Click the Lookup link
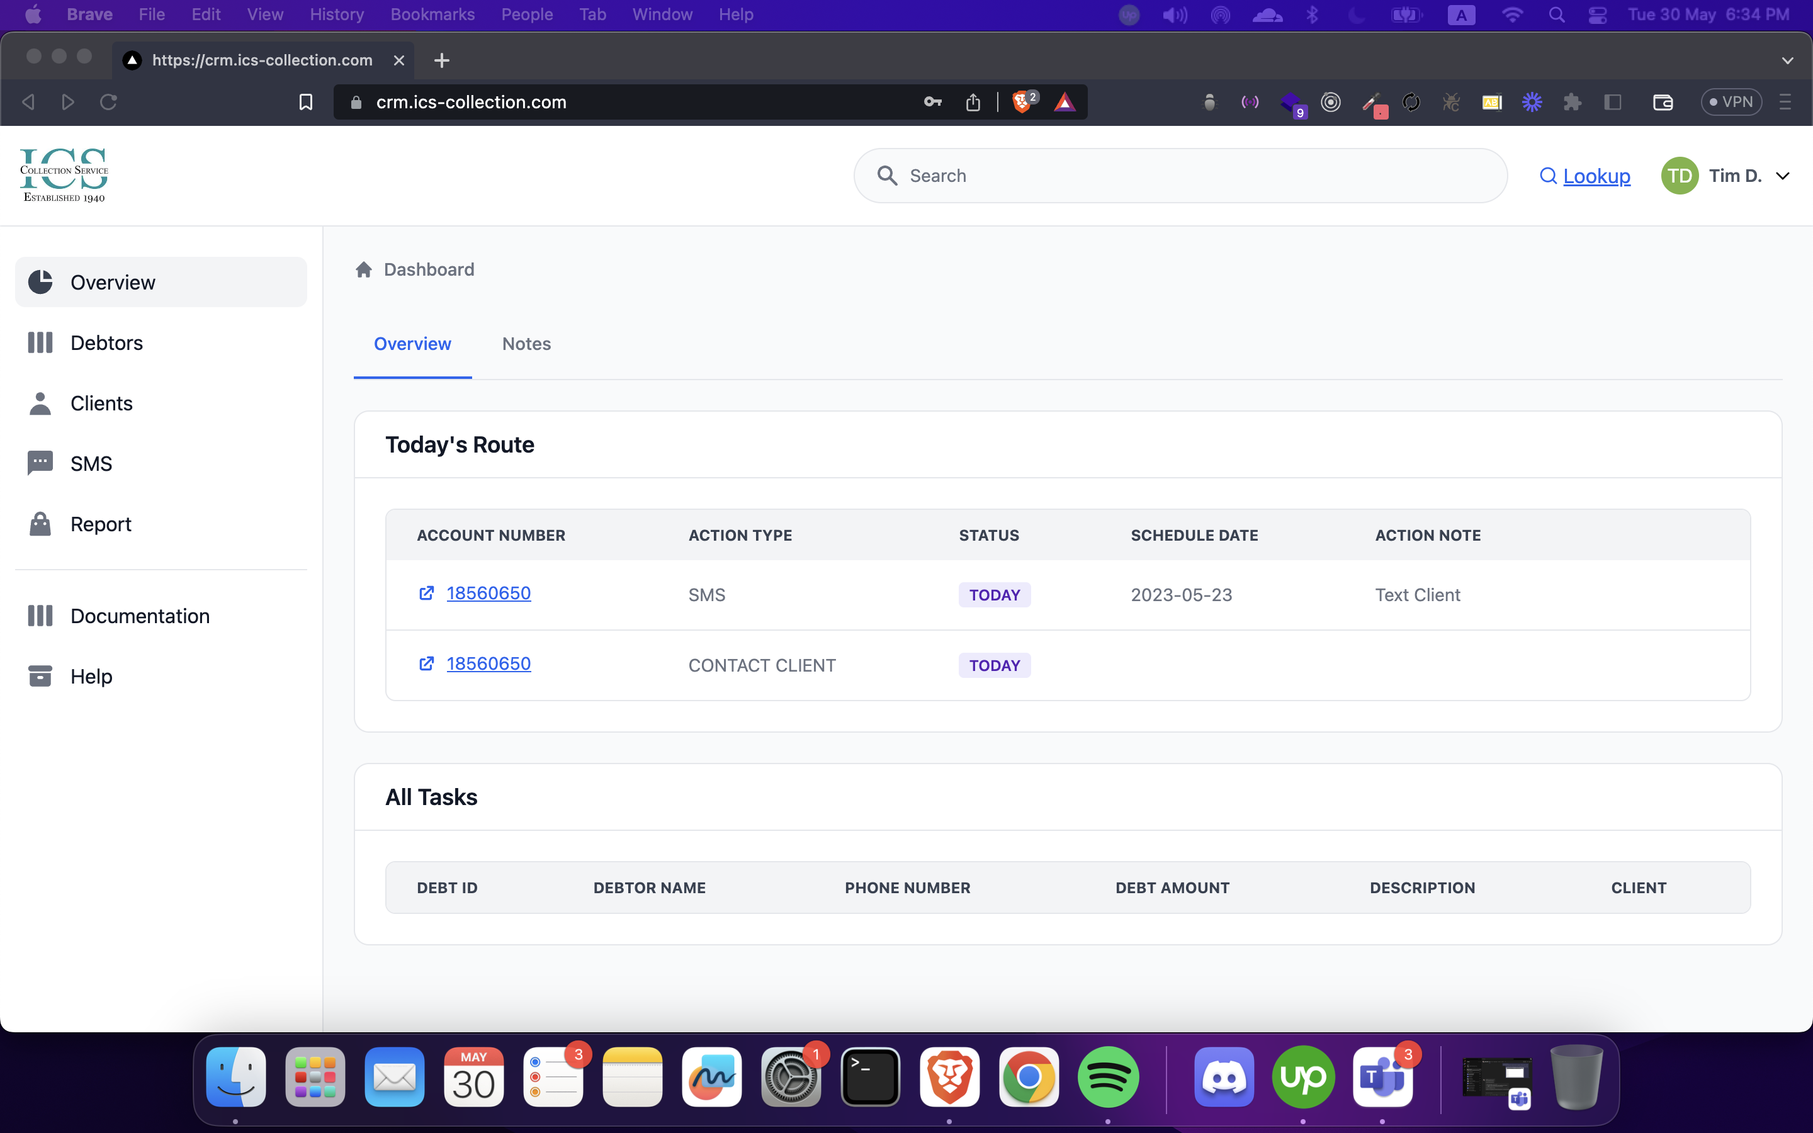The image size is (1813, 1133). [x=1596, y=176]
